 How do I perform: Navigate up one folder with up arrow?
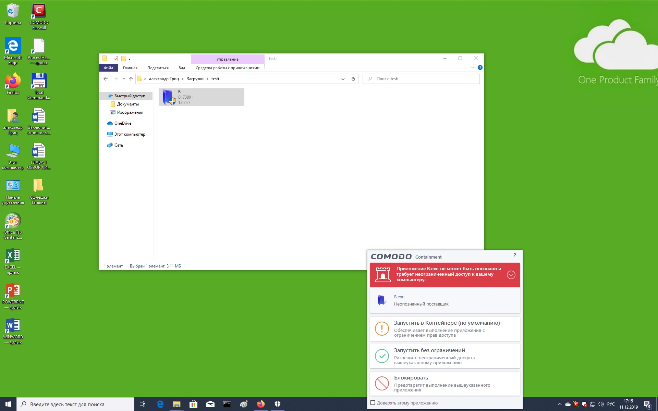(x=131, y=79)
